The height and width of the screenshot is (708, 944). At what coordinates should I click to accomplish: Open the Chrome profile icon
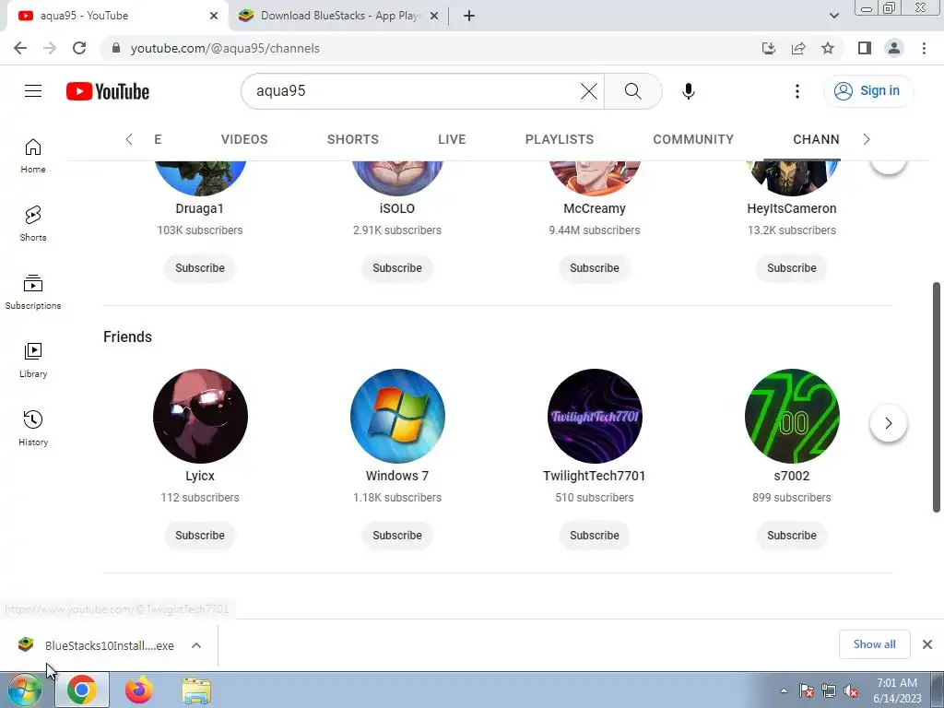[894, 48]
